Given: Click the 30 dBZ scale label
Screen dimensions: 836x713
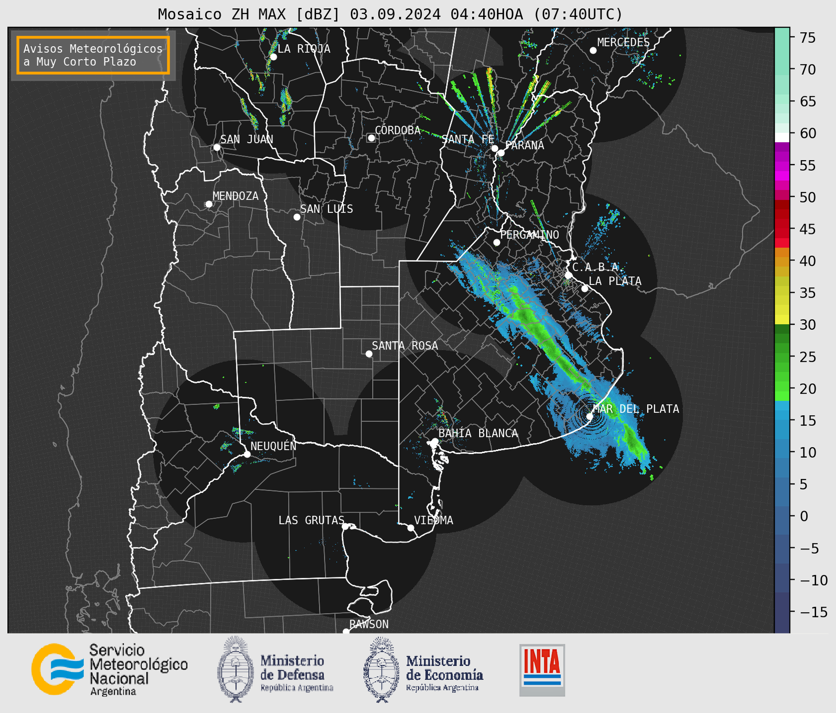Looking at the screenshot, I should pyautogui.click(x=808, y=325).
